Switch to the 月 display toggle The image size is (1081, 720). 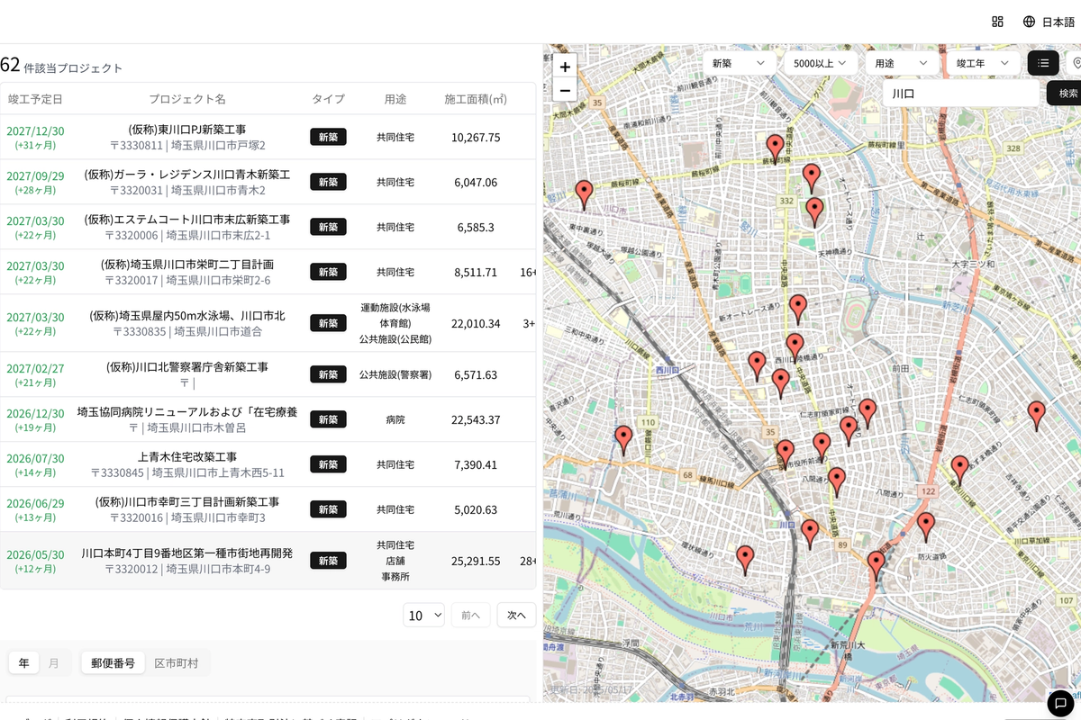tap(54, 662)
